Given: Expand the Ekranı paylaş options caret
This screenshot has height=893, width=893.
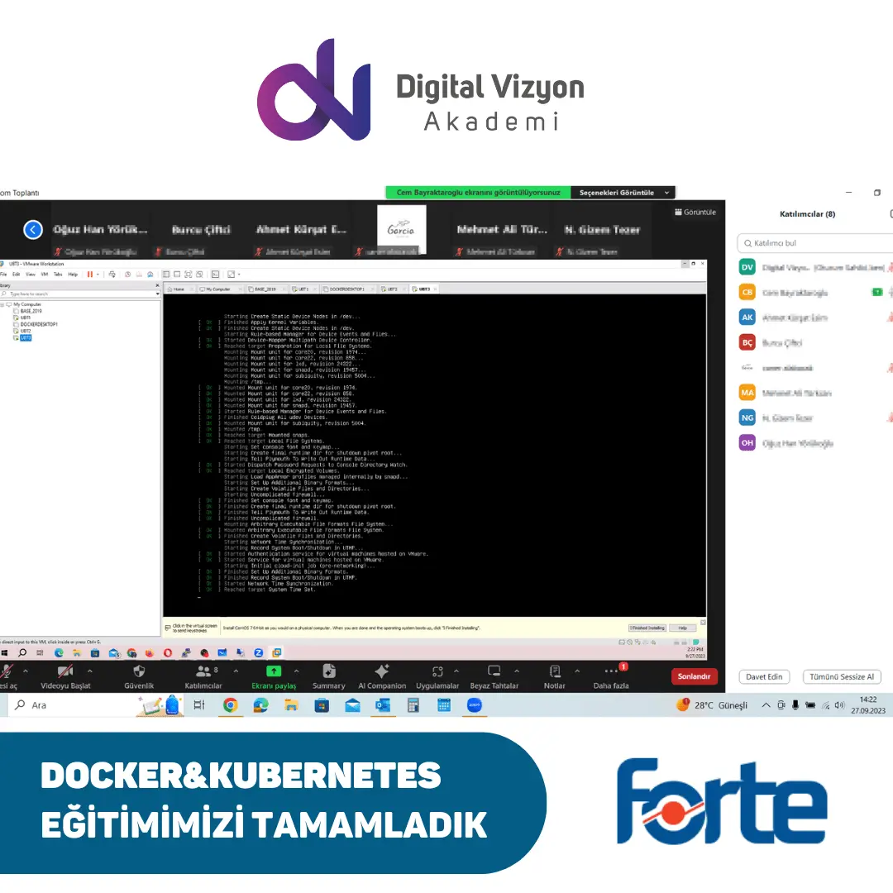Looking at the screenshot, I should 296,671.
